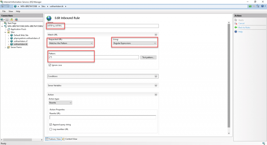This screenshot has width=267, height=145.
Task: Enable the Log rewritten URL checkbox
Action: coord(51,129)
